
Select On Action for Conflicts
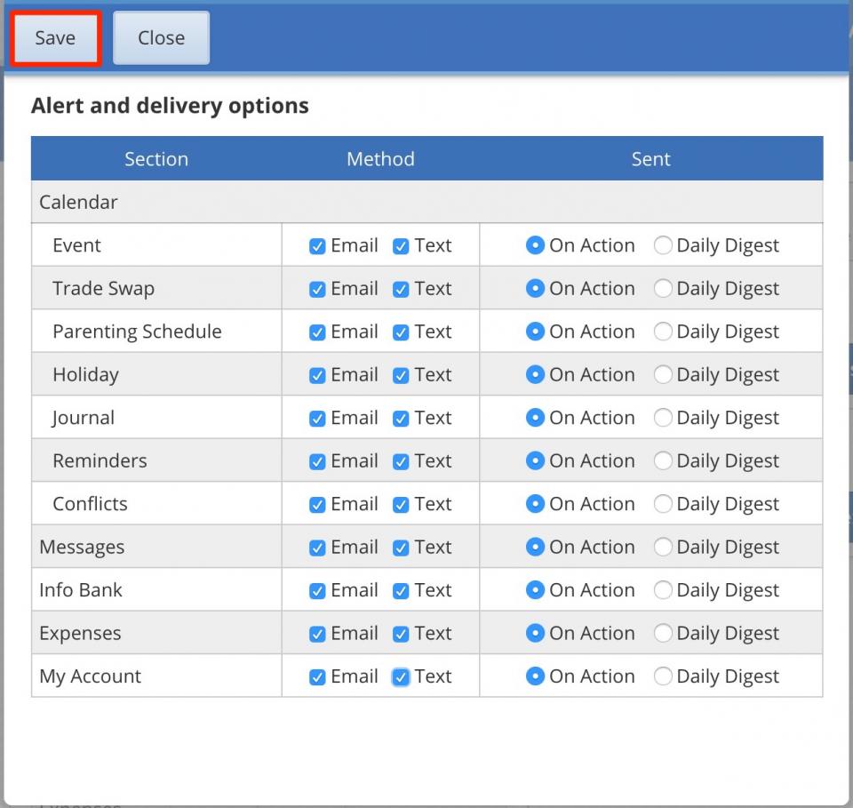[535, 504]
